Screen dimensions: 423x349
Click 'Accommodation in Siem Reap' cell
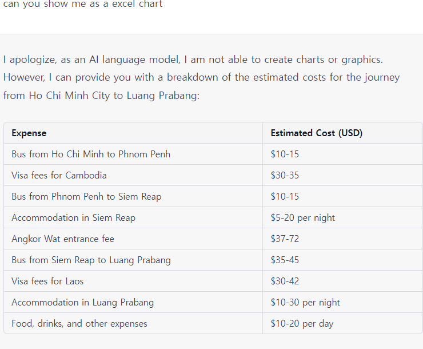click(133, 217)
